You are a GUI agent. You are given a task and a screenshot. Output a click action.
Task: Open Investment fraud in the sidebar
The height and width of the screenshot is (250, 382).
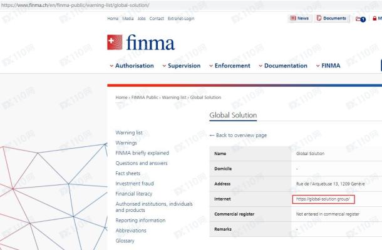coord(135,184)
